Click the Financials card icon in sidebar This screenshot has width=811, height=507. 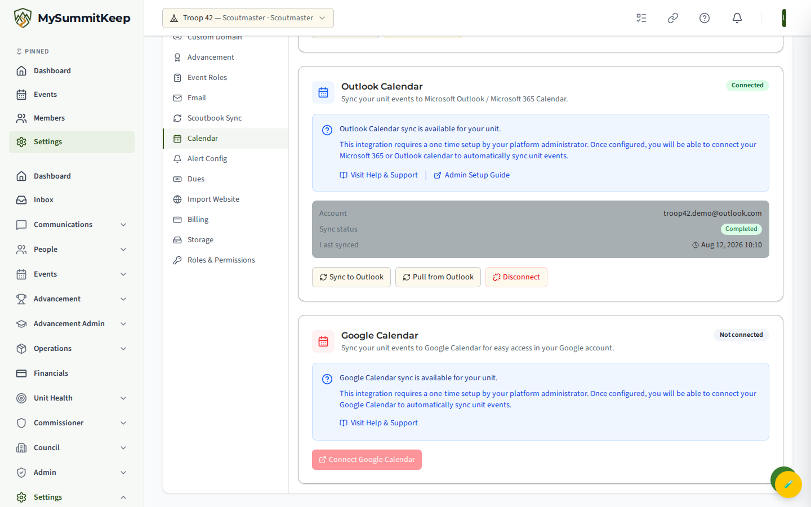pyautogui.click(x=21, y=373)
